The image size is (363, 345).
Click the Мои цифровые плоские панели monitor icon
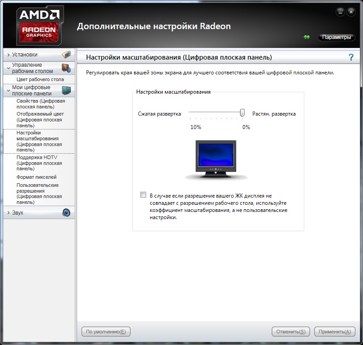pyautogui.click(x=66, y=90)
